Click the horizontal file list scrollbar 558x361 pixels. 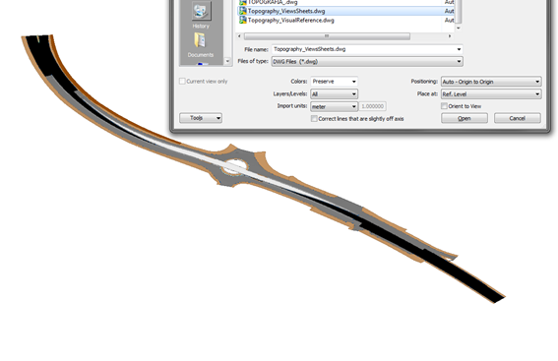pyautogui.click(x=327, y=36)
